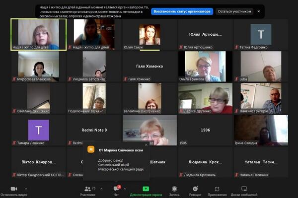Image resolution: width=298 pixels, height=198 pixels.
Task: Close the Марина Савченко chat popup
Action: coord(146,145)
